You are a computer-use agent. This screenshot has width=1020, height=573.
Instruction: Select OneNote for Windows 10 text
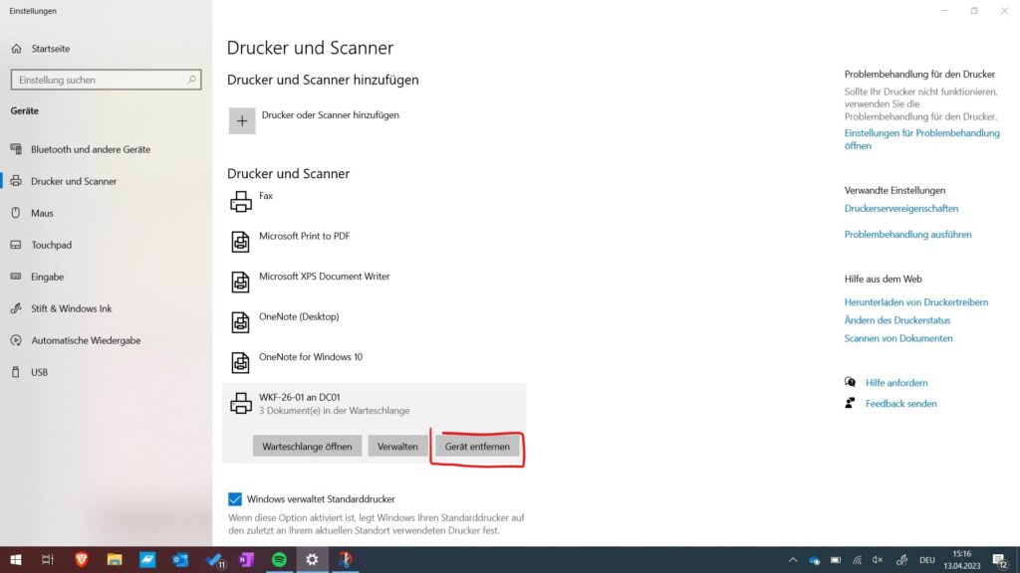[x=311, y=357]
